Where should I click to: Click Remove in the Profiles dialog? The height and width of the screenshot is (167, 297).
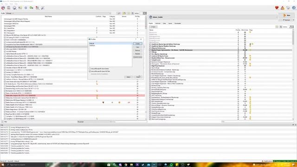click(137, 51)
